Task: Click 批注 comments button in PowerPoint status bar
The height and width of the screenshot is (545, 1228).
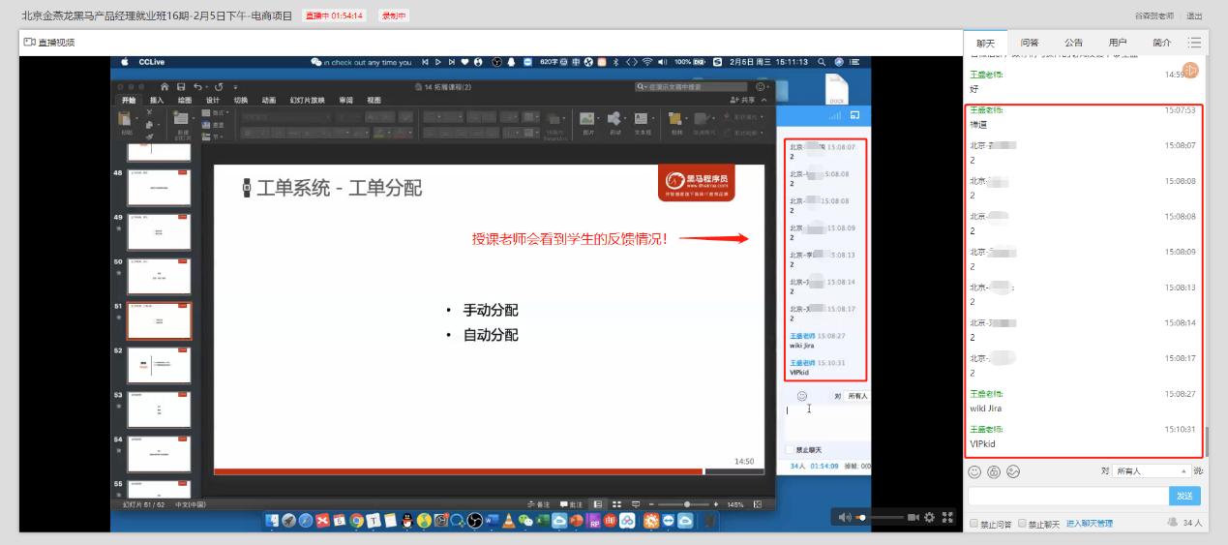Action: (571, 504)
